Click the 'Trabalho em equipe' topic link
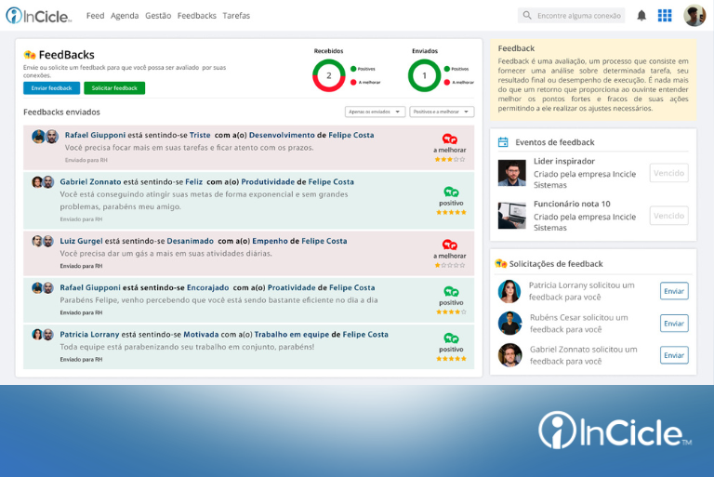Image resolution: width=714 pixels, height=477 pixels. 291,335
